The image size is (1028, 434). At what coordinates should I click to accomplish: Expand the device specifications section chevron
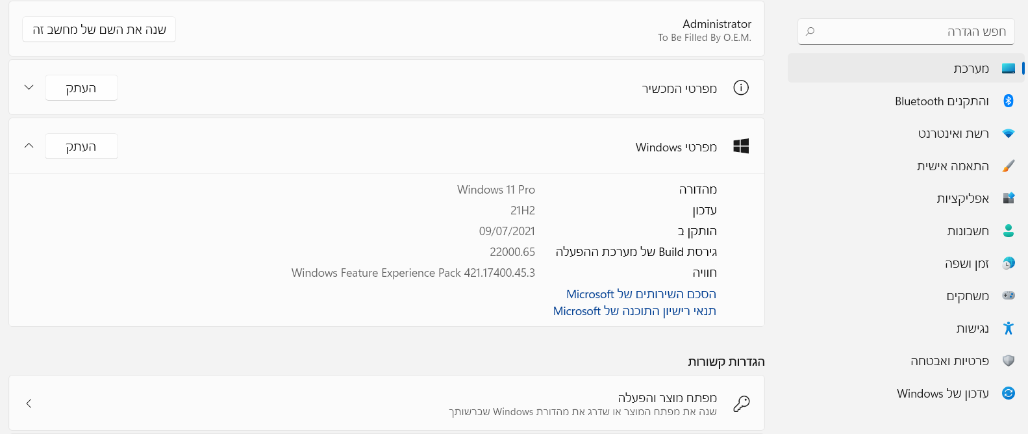29,87
